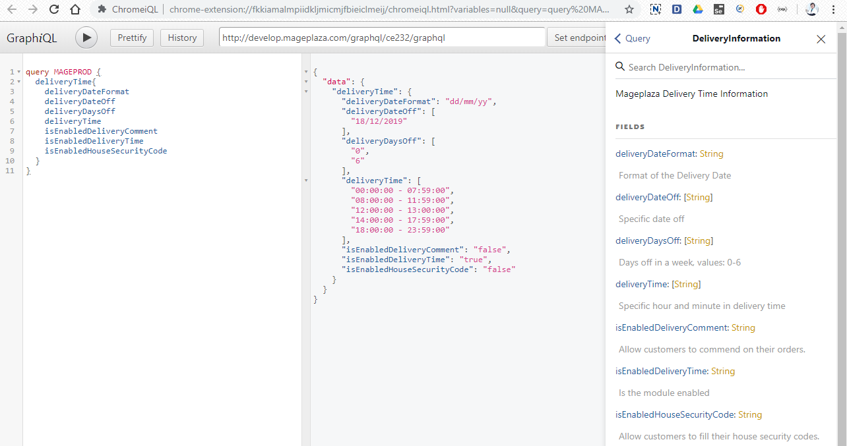Click deliveryDaysOff in the query editor
This screenshot has width=847, height=446.
[x=80, y=111]
